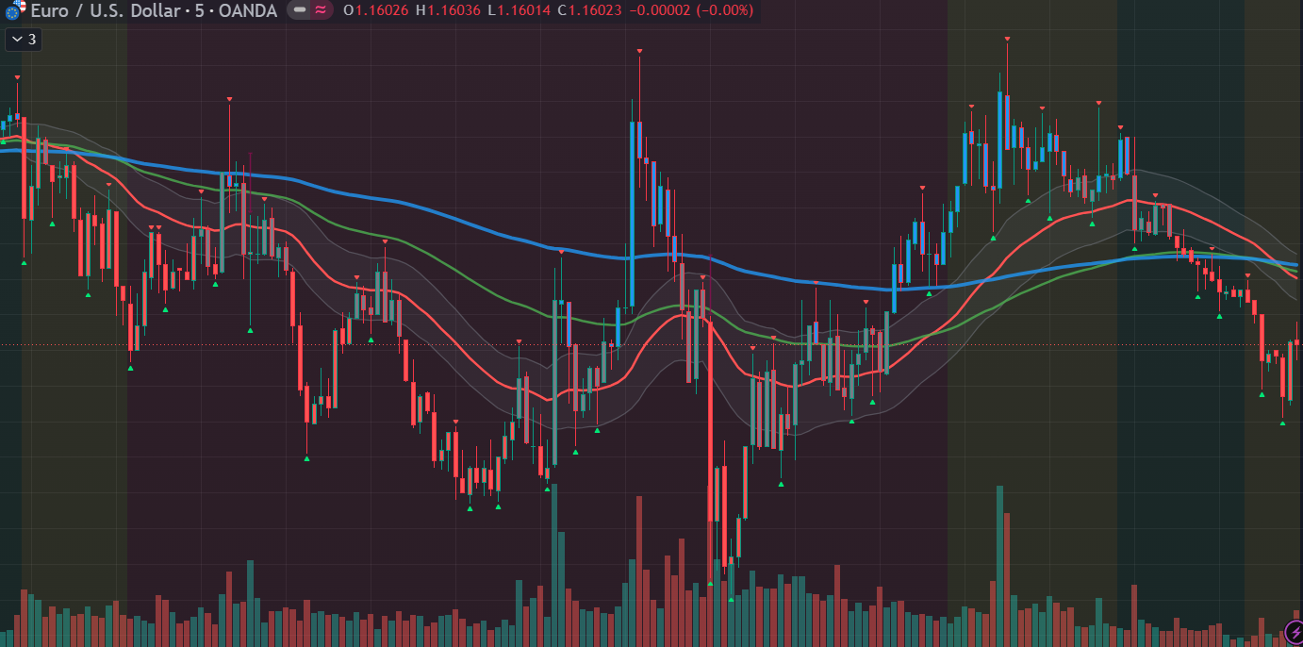Click the 5 interval label in the title
This screenshot has height=647, width=1303.
coord(201,11)
